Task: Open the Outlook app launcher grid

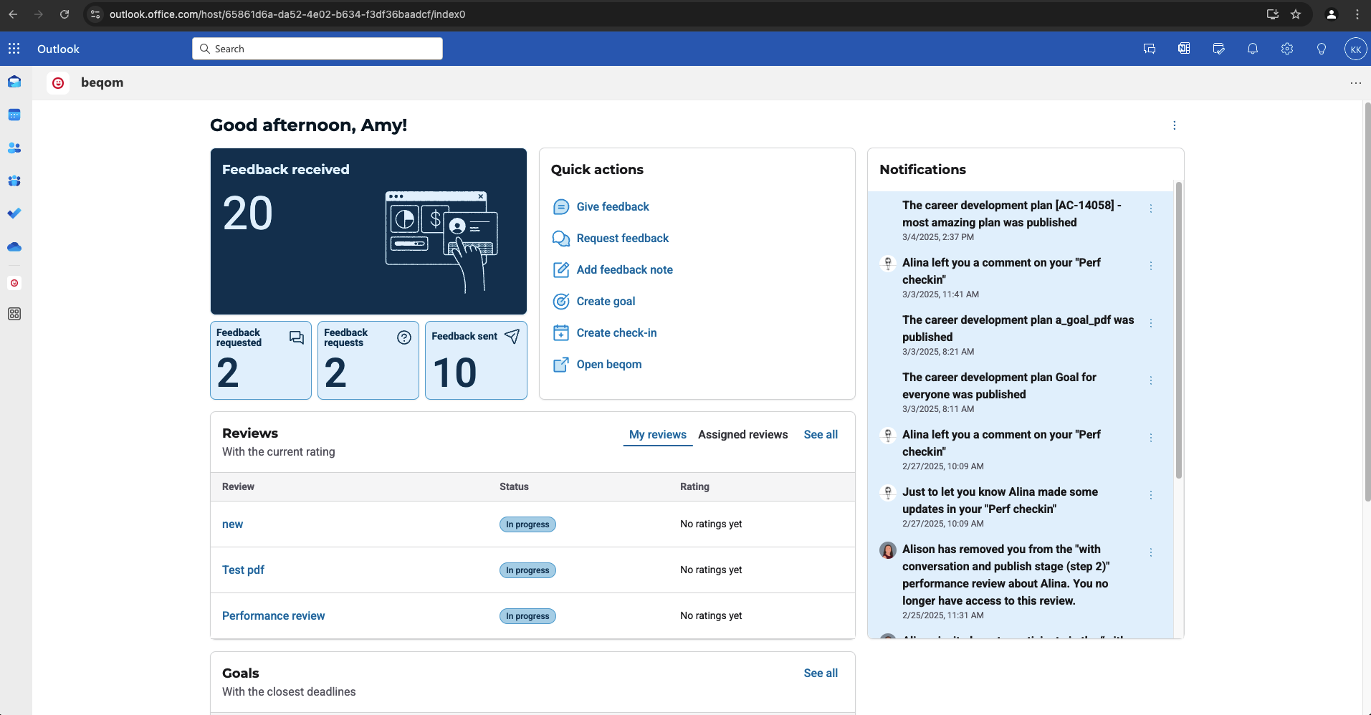Action: coord(14,49)
